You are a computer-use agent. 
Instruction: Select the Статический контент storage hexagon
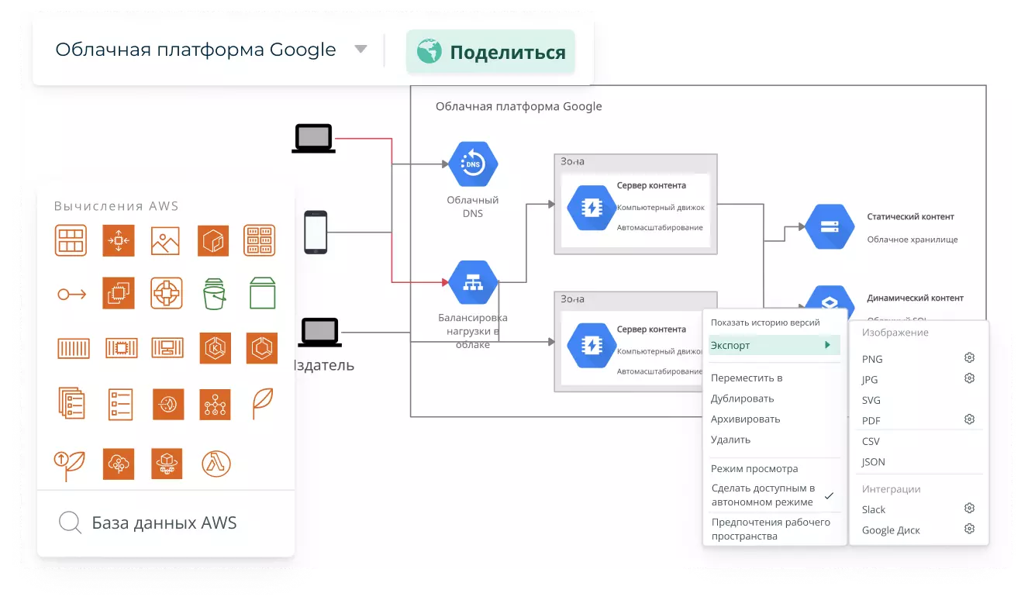830,227
